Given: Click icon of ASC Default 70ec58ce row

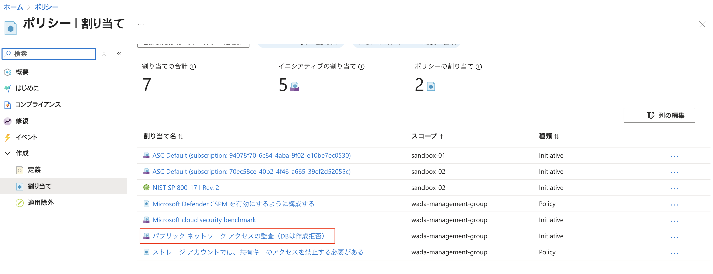Looking at the screenshot, I should tap(146, 172).
